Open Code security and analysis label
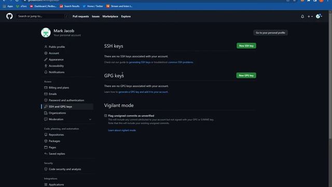The image size is (332, 187). (65, 169)
